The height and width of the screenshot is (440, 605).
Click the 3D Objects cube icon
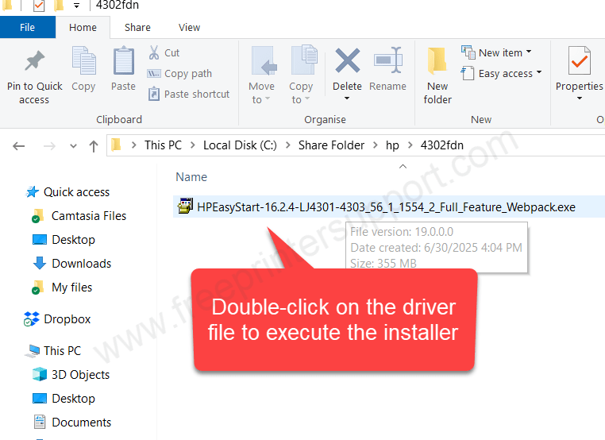click(40, 375)
